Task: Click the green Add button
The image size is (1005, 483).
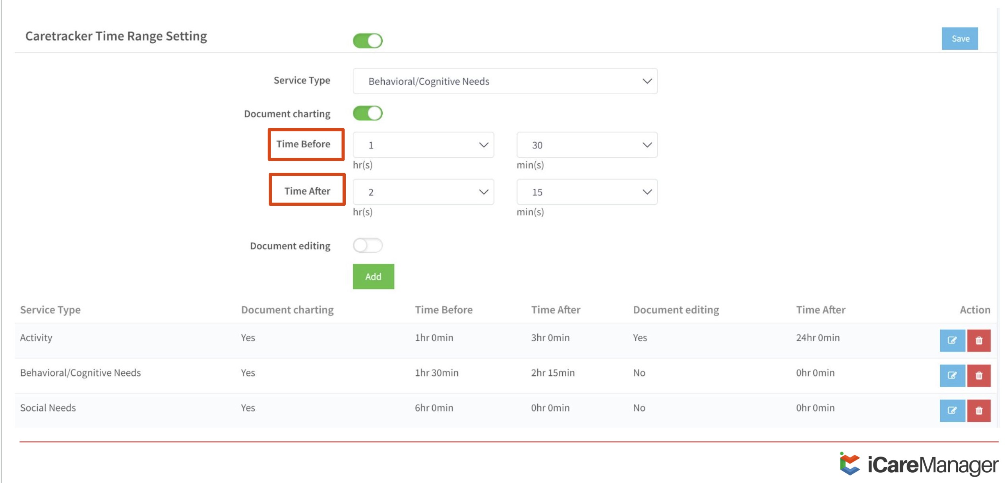Action: (373, 276)
